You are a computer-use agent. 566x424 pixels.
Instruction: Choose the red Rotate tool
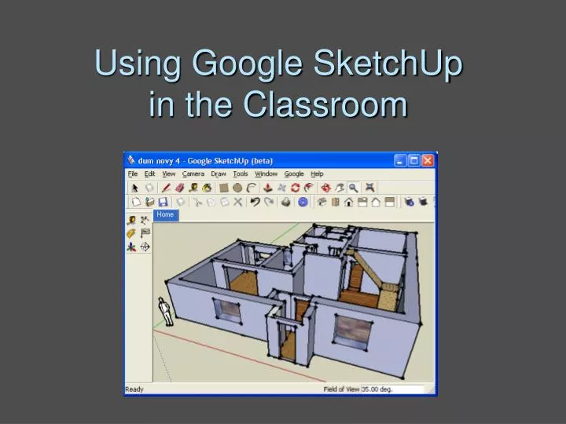click(296, 188)
